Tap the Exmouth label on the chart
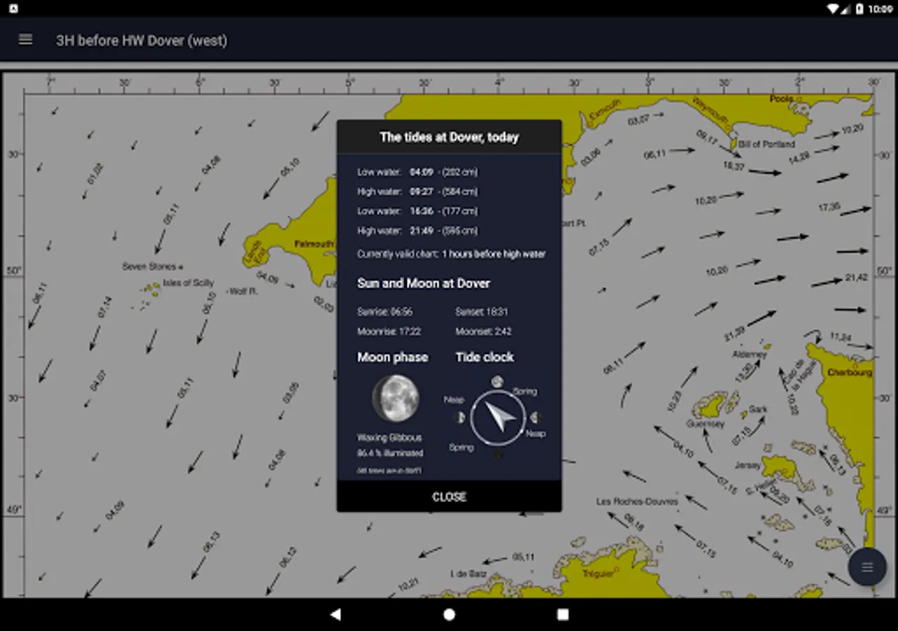 point(605,109)
